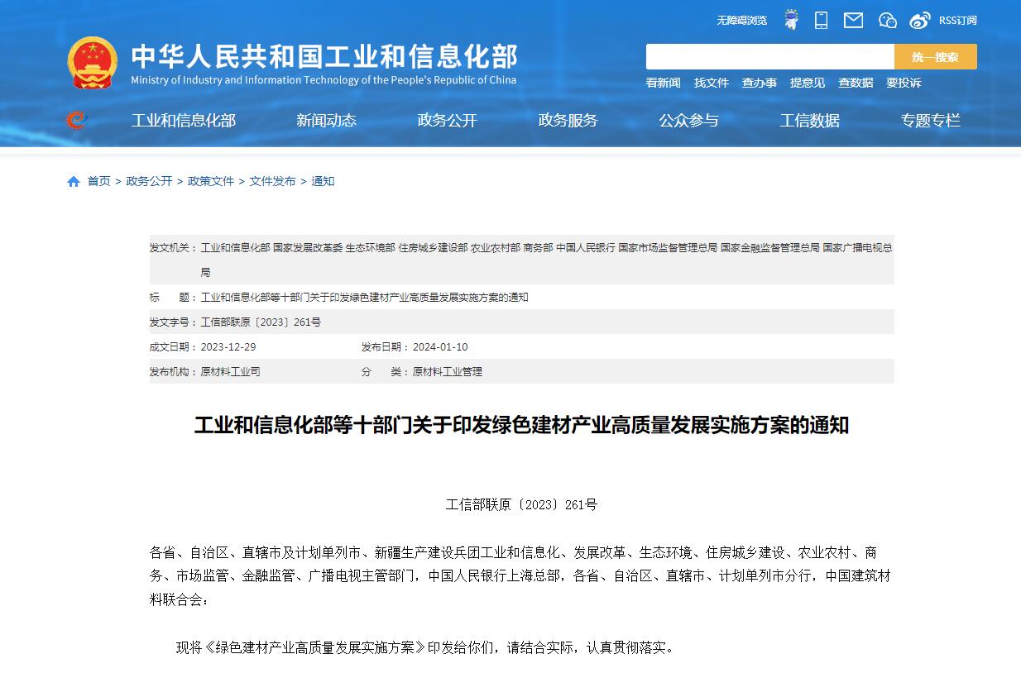Click the breadcrumb home icon
The width and height of the screenshot is (1021, 673).
74,181
